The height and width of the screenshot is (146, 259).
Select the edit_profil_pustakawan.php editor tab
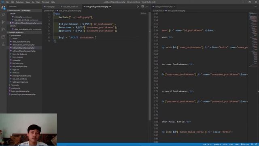click(97, 6)
